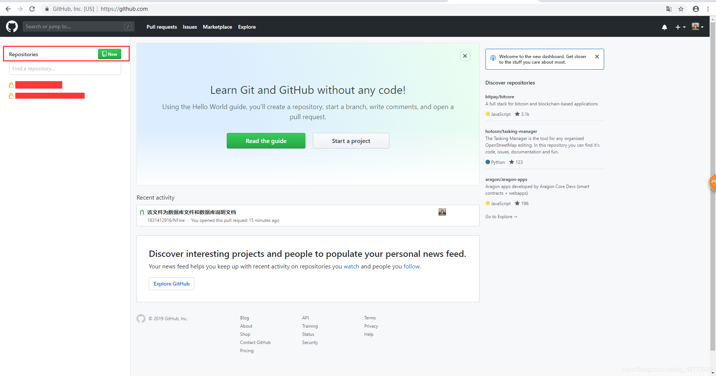Expand the plus create-new dropdown
This screenshot has height=376, width=716.
680,27
